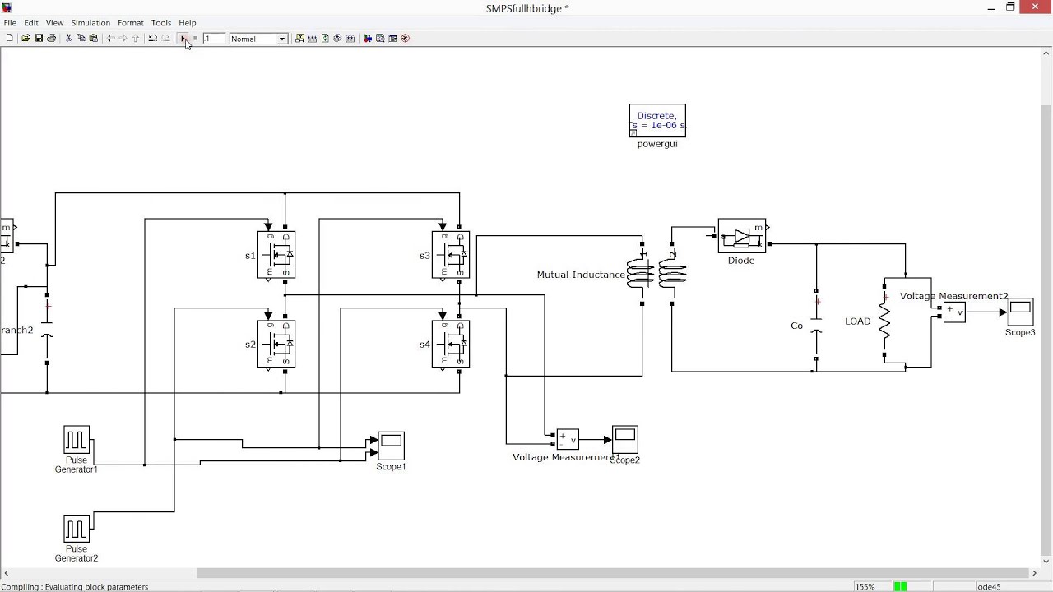Select MOSFET block s1
Screen dimensions: 1053x592
coord(276,255)
